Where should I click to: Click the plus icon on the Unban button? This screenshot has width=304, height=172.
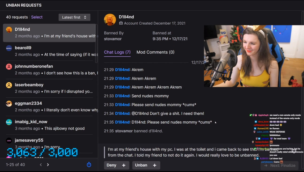(154, 165)
